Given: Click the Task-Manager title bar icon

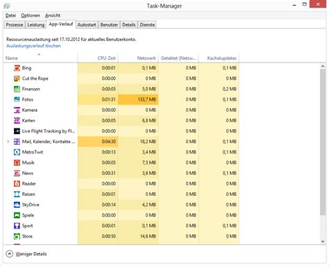Looking at the screenshot, I should click(x=7, y=6).
